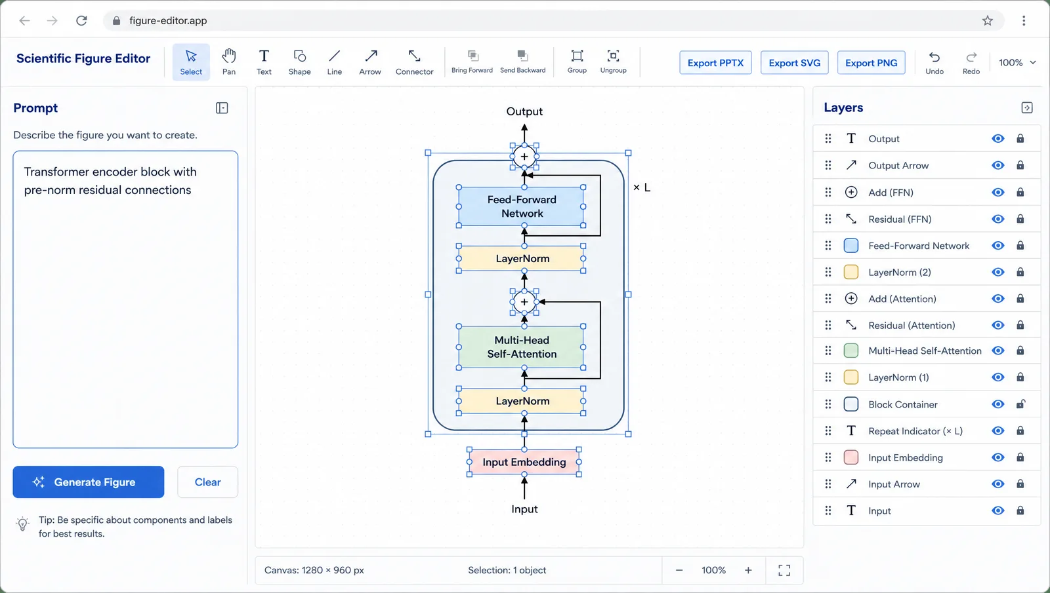Viewport: 1050px width, 593px height.
Task: Bring selection forward
Action: tap(472, 62)
